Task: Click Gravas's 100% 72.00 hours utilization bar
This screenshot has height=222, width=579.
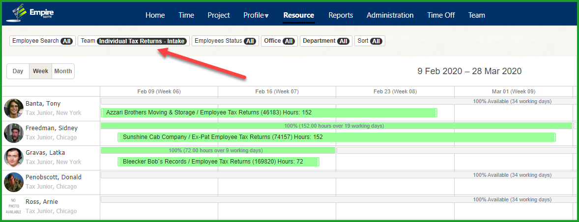Action: tap(218, 150)
